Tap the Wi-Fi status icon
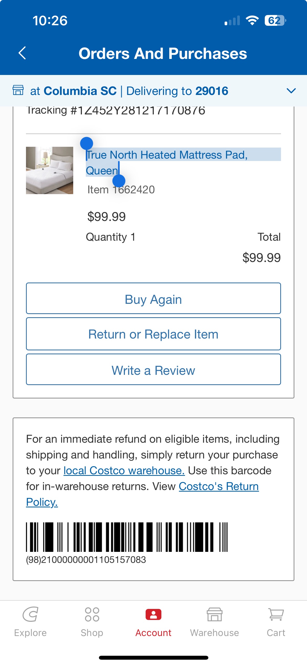 coord(252,21)
